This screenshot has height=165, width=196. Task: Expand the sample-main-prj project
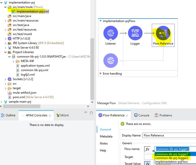(x=1, y=102)
